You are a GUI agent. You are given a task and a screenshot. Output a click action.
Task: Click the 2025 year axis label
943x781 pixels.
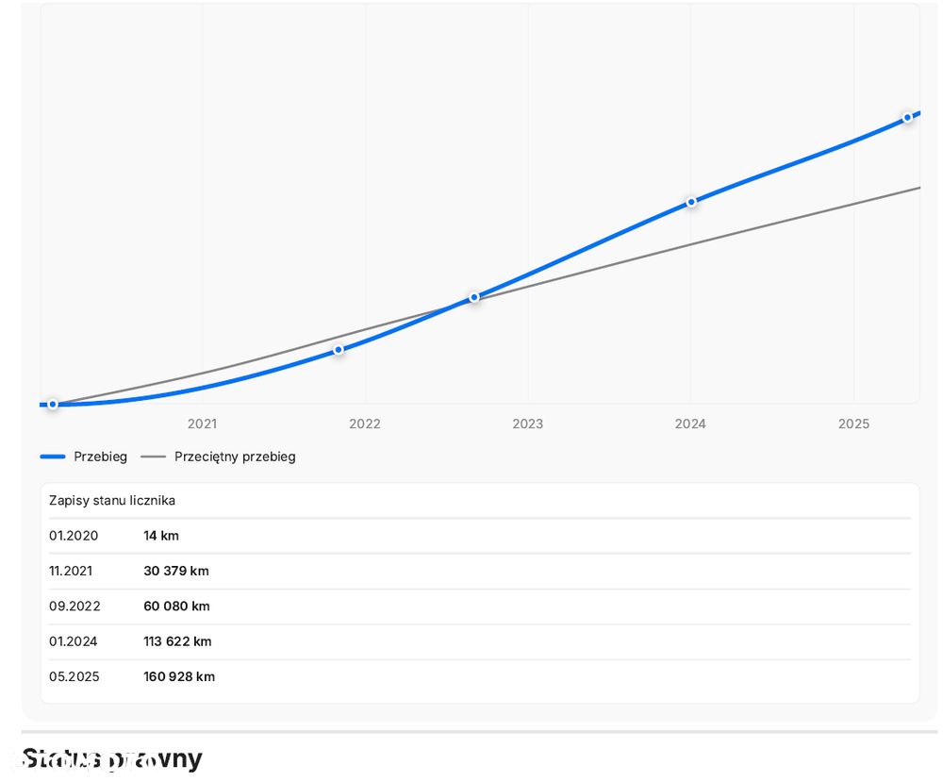[x=853, y=424]
